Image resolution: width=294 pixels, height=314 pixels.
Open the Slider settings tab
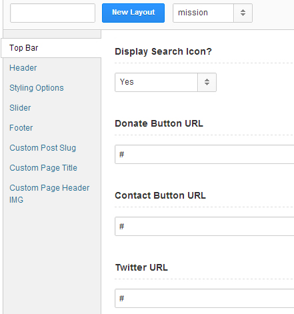[x=20, y=108]
